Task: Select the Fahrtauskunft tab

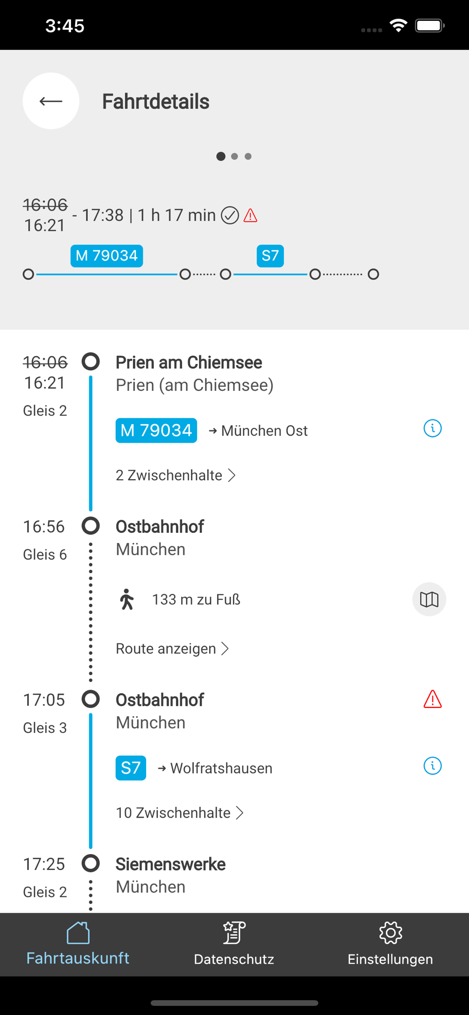Action: tap(78, 944)
